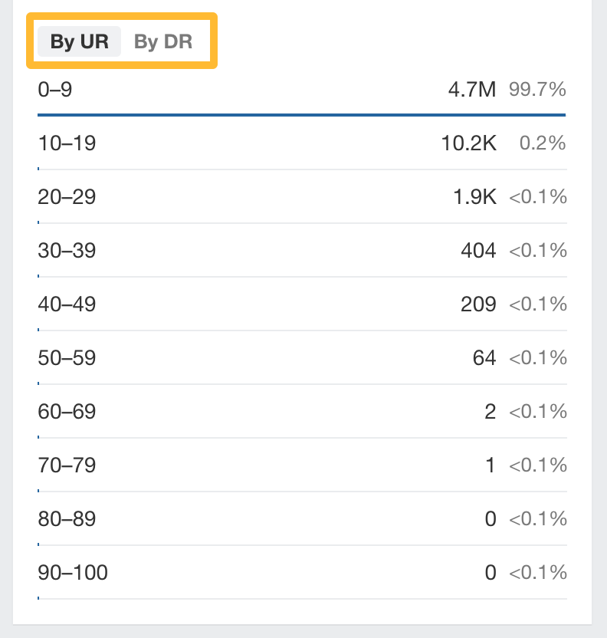Switch to the By DR tab

pos(163,41)
